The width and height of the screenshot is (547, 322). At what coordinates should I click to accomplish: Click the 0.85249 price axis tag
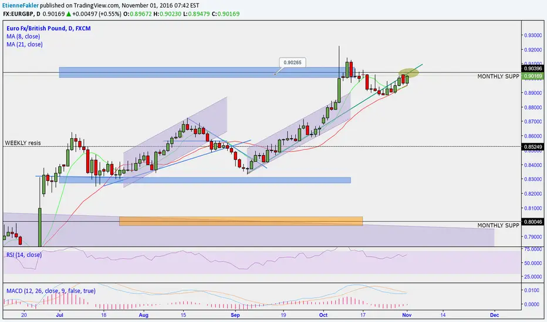(x=533, y=146)
